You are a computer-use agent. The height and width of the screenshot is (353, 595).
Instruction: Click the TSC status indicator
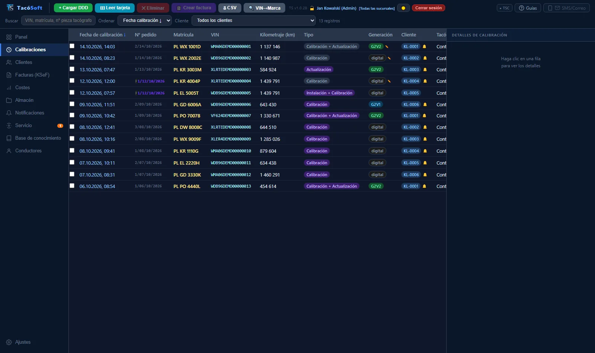coord(505,8)
